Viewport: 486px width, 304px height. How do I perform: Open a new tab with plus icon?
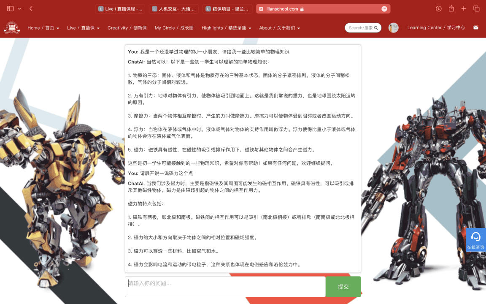(x=464, y=8)
